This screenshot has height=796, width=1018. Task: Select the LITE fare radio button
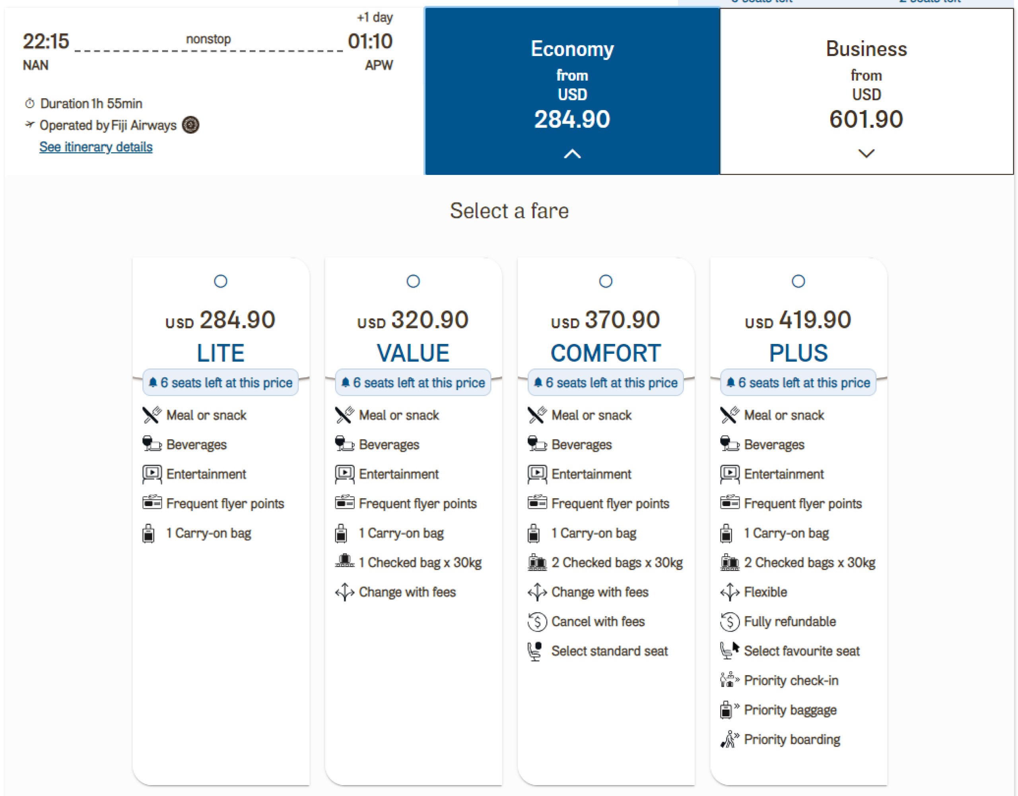pos(220,281)
